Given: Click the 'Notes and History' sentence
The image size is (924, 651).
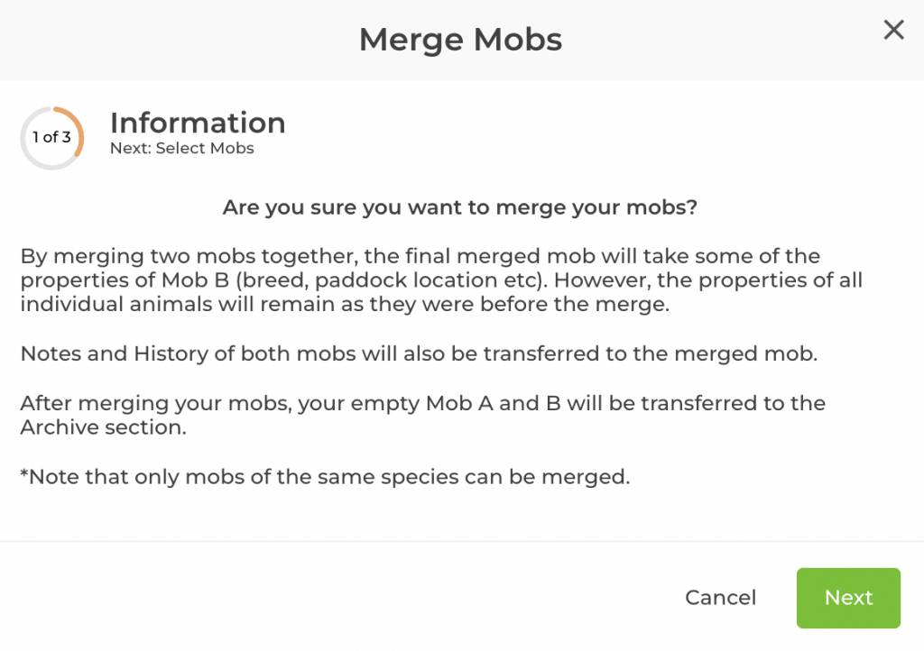Looking at the screenshot, I should (418, 353).
